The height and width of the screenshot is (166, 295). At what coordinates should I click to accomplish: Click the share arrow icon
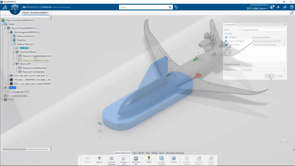(285, 7)
